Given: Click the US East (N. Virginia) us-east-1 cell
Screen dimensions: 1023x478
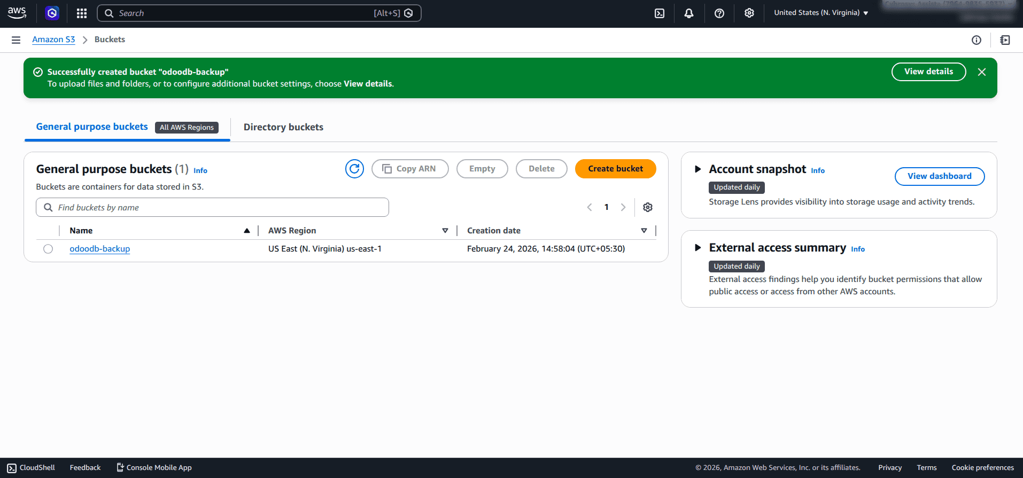Looking at the screenshot, I should tap(325, 249).
